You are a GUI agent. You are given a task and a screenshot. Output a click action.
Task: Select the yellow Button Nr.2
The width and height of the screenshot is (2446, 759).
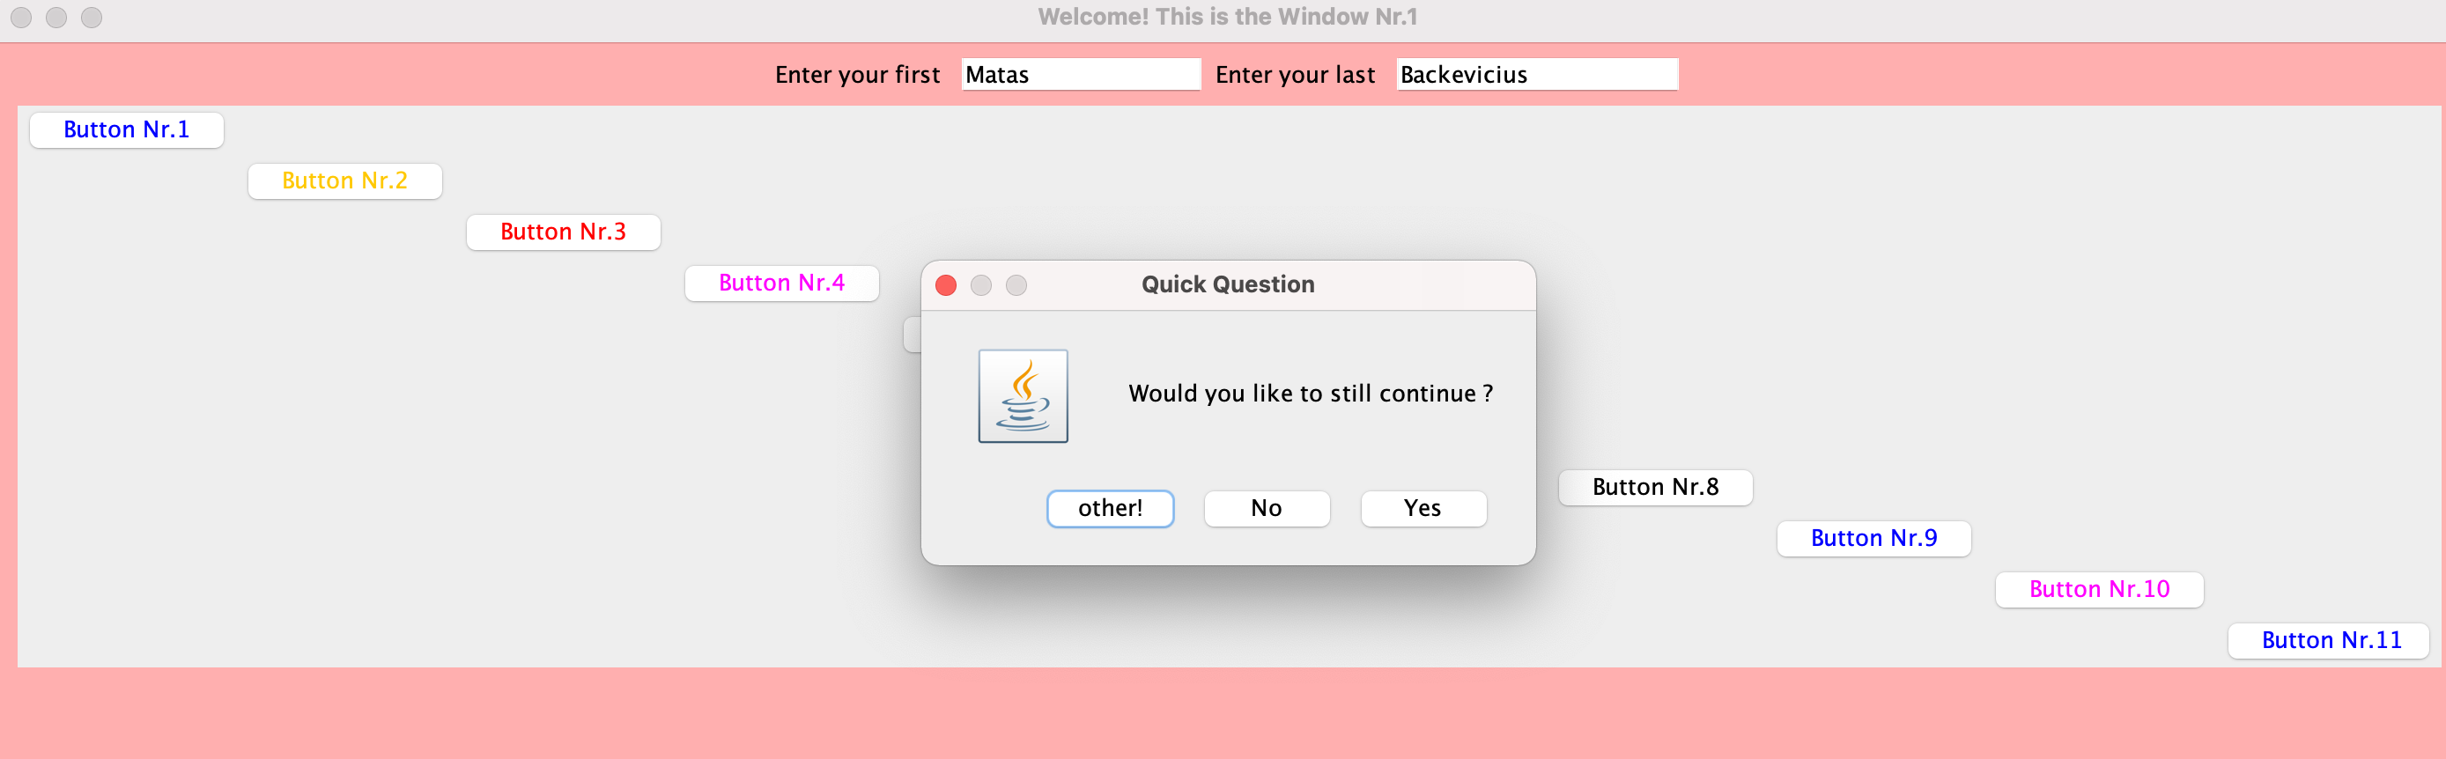coord(344,181)
